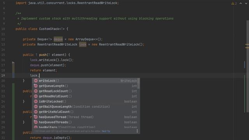
Task: Click ArrayDeque<>() constructor call
Action: pyautogui.click(x=88, y=39)
